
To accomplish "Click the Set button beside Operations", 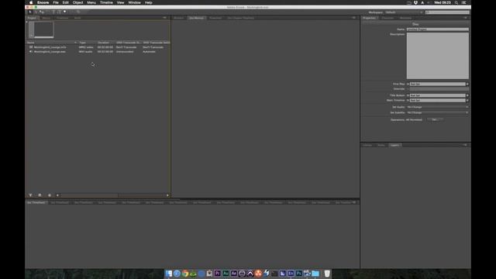I will pos(435,119).
